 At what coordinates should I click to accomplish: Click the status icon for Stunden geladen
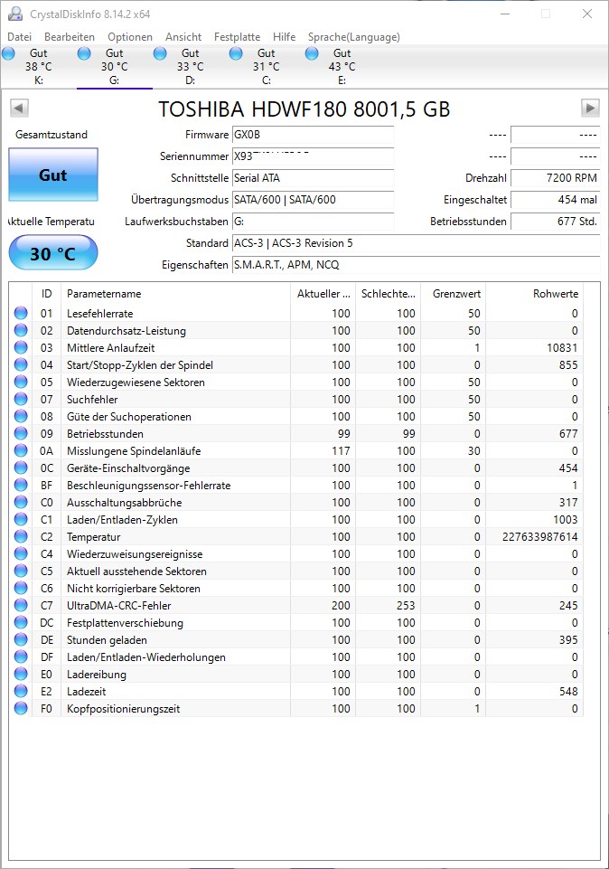click(x=21, y=639)
